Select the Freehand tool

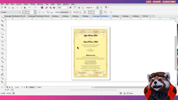click(2, 34)
